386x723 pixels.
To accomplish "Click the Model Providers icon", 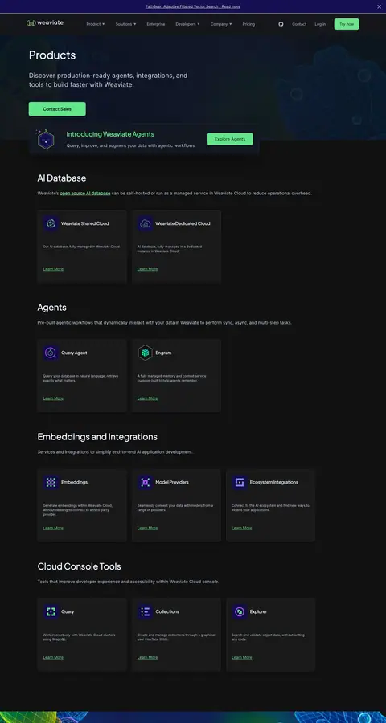I will tap(145, 482).
